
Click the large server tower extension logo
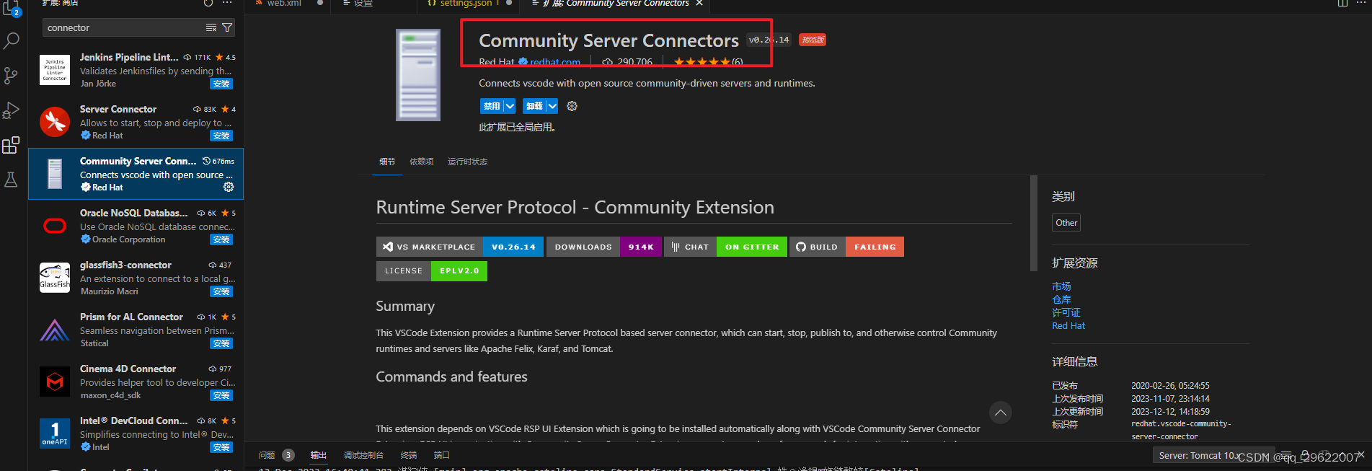pyautogui.click(x=418, y=75)
